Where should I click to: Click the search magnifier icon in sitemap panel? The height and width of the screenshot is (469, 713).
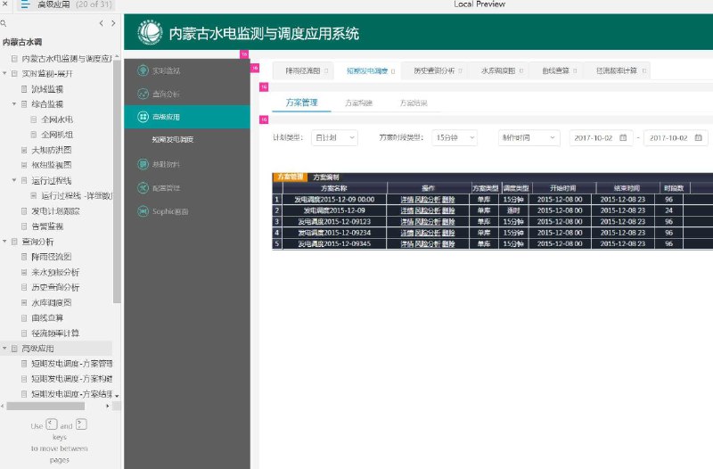point(4,23)
